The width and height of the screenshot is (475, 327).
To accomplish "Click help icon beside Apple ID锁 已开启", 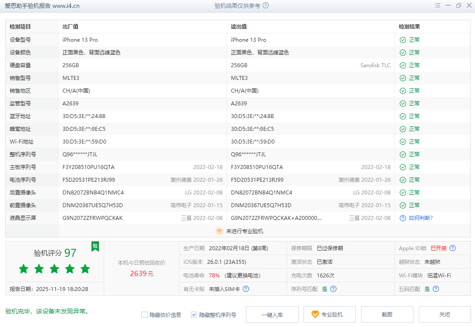I will (453, 248).
